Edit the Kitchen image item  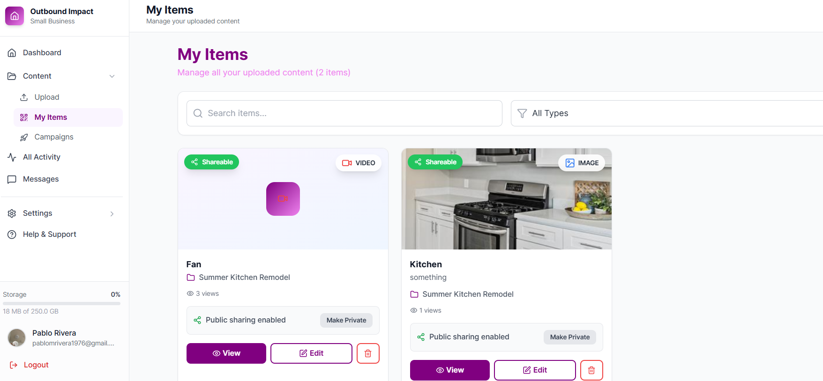535,370
